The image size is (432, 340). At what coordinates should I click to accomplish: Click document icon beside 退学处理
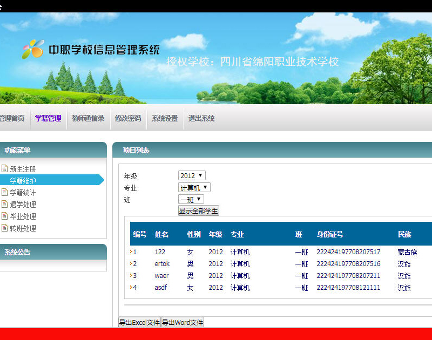click(x=5, y=205)
